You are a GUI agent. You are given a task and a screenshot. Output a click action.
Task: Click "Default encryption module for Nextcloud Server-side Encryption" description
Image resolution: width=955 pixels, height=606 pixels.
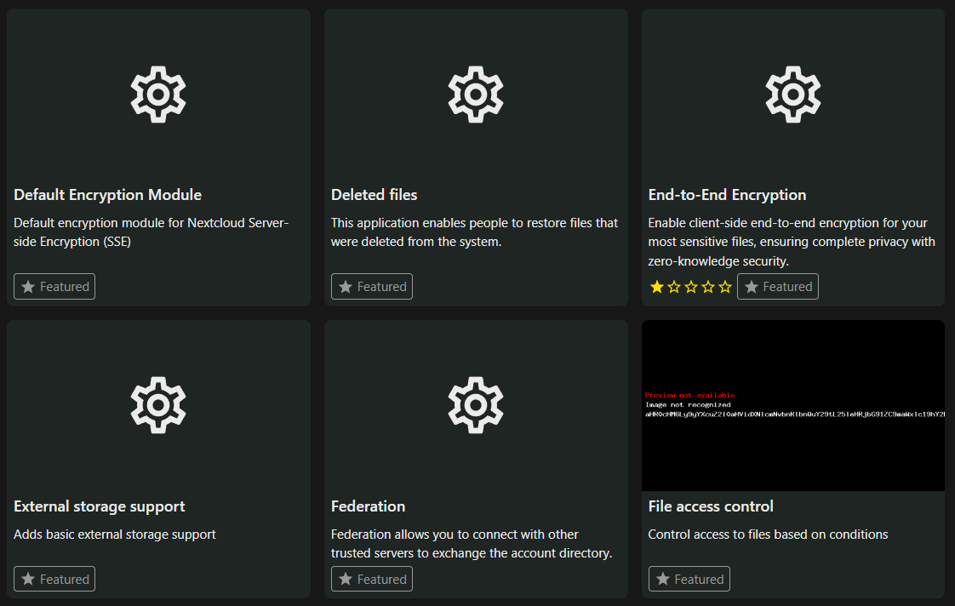(x=151, y=232)
